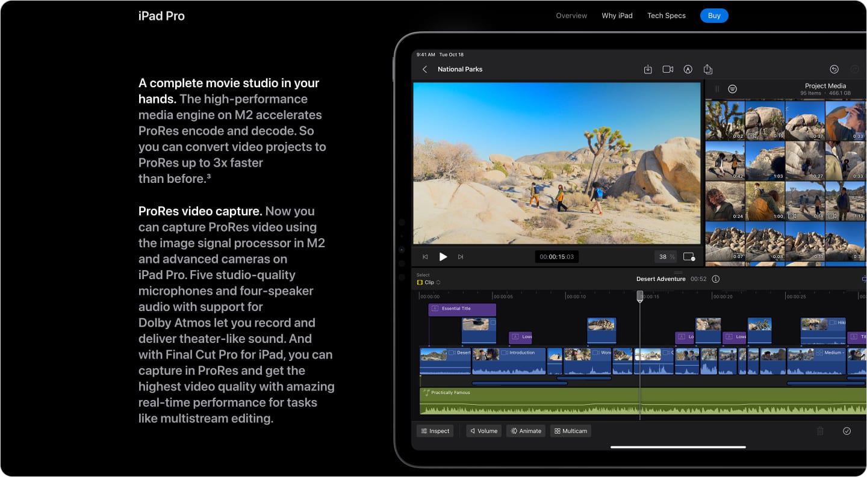Click the Desert Adventure timeline title
The height and width of the screenshot is (477, 867).
pos(661,279)
